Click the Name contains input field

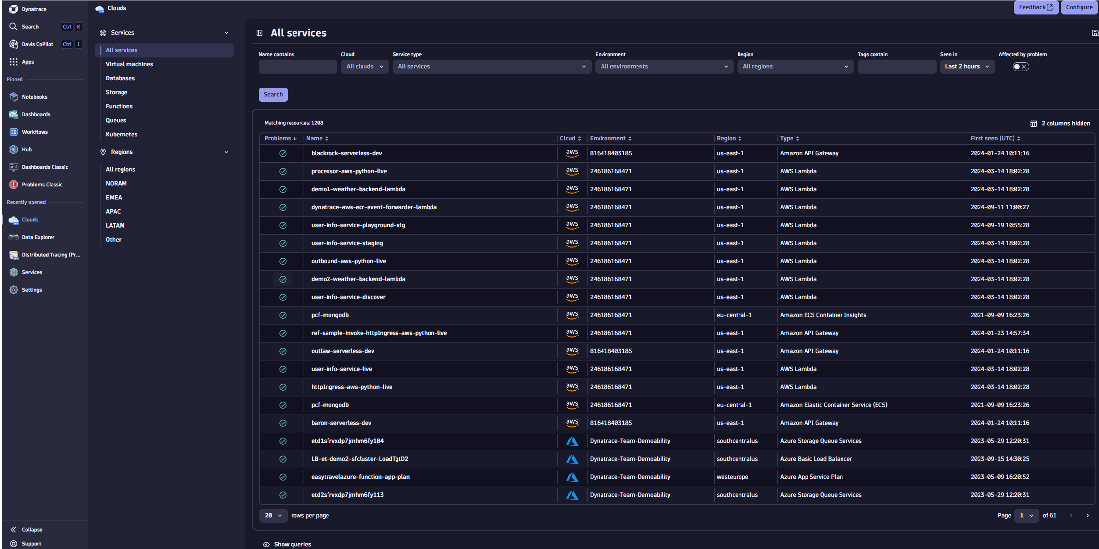pyautogui.click(x=298, y=67)
